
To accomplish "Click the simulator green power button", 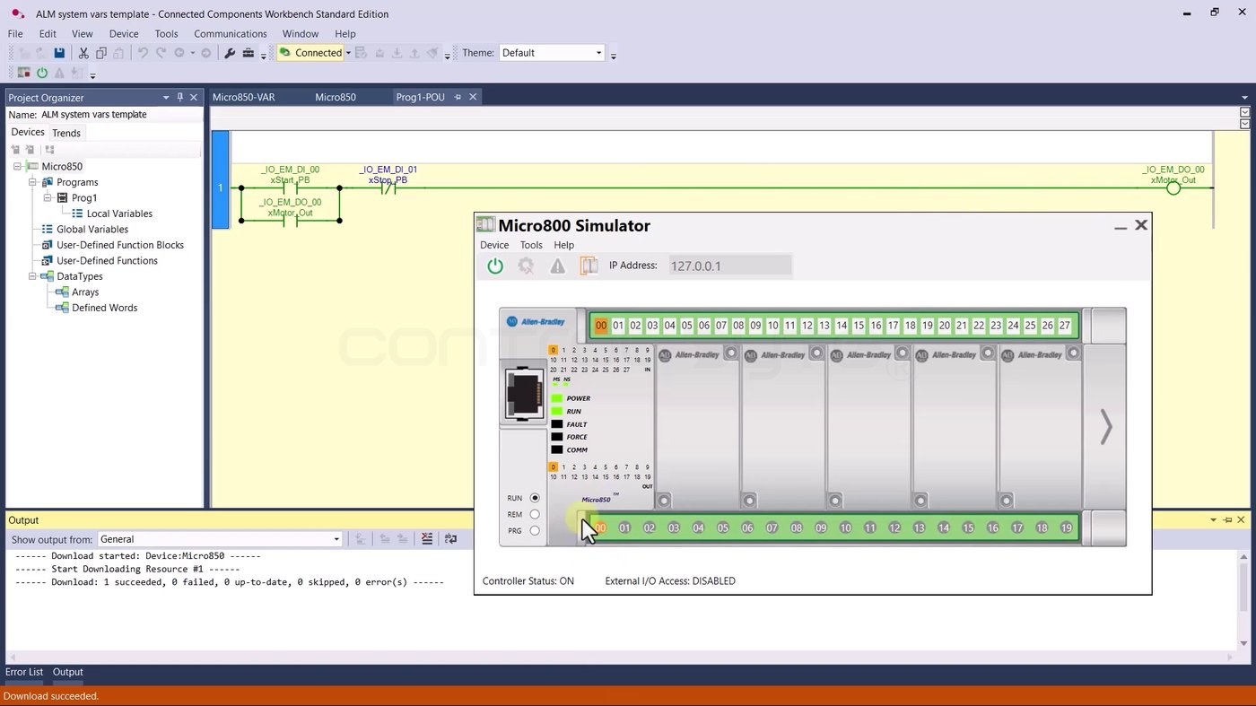I will pyautogui.click(x=495, y=266).
